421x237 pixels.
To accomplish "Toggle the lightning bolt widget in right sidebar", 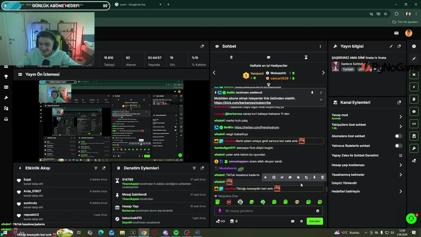I will (x=414, y=87).
